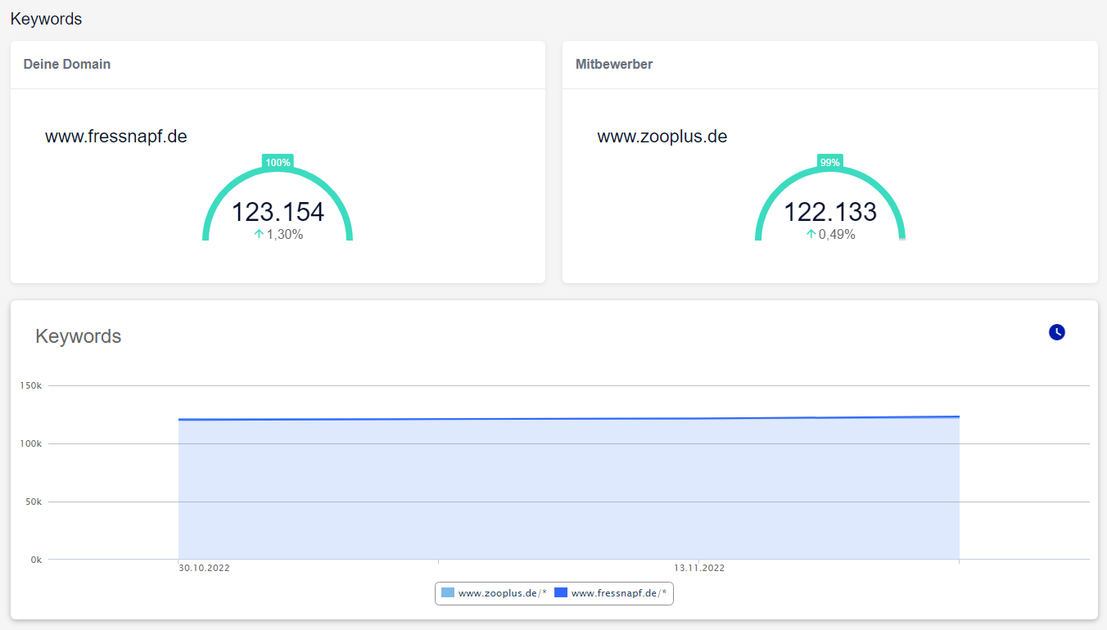Click the 0k axis label
This screenshot has height=630, width=1107.
tap(37, 560)
